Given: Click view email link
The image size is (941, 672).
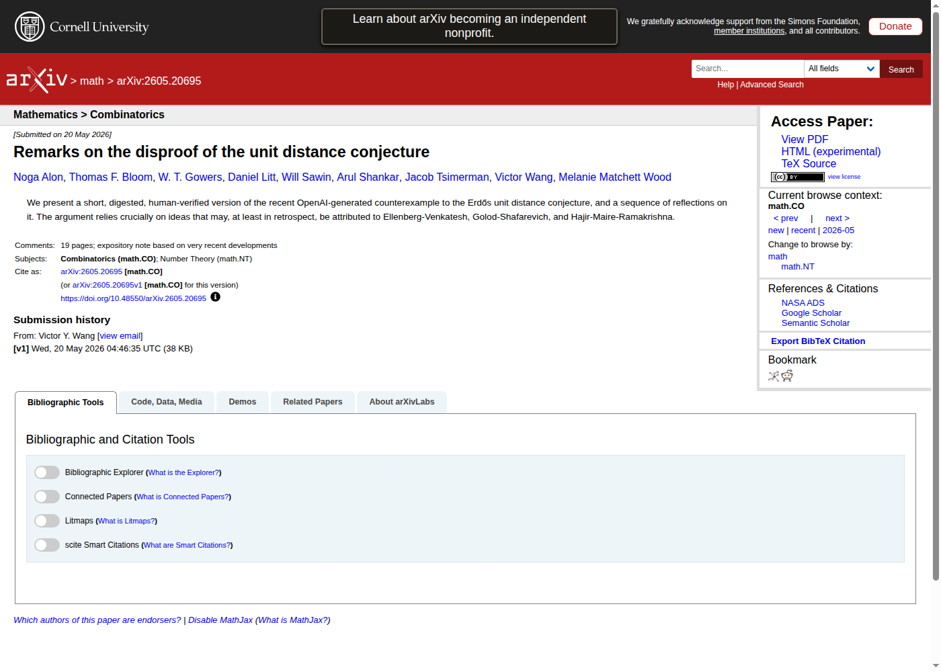Looking at the screenshot, I should (x=120, y=336).
